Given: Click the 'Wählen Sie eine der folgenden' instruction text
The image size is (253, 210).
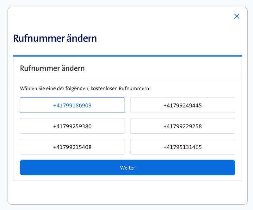Looking at the screenshot, I should point(85,88).
